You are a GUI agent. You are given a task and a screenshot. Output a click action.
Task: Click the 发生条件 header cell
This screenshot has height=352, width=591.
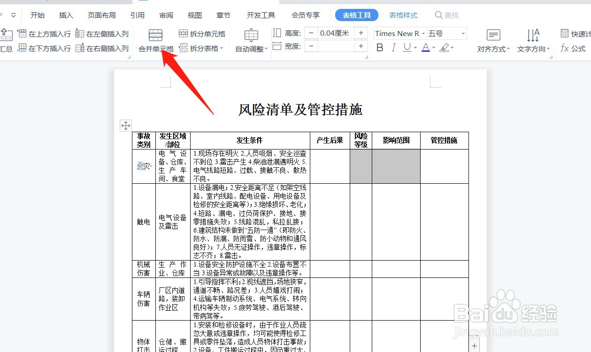pos(250,140)
